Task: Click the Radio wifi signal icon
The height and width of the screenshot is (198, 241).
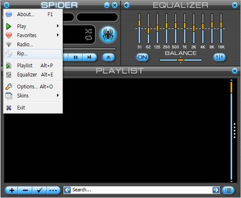Action: [9, 44]
